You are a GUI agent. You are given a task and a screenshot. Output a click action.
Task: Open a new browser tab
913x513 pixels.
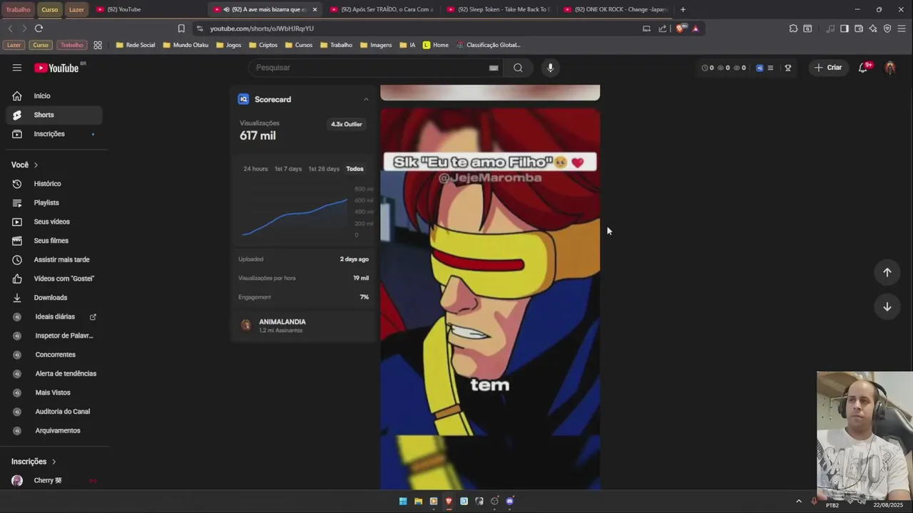683,9
